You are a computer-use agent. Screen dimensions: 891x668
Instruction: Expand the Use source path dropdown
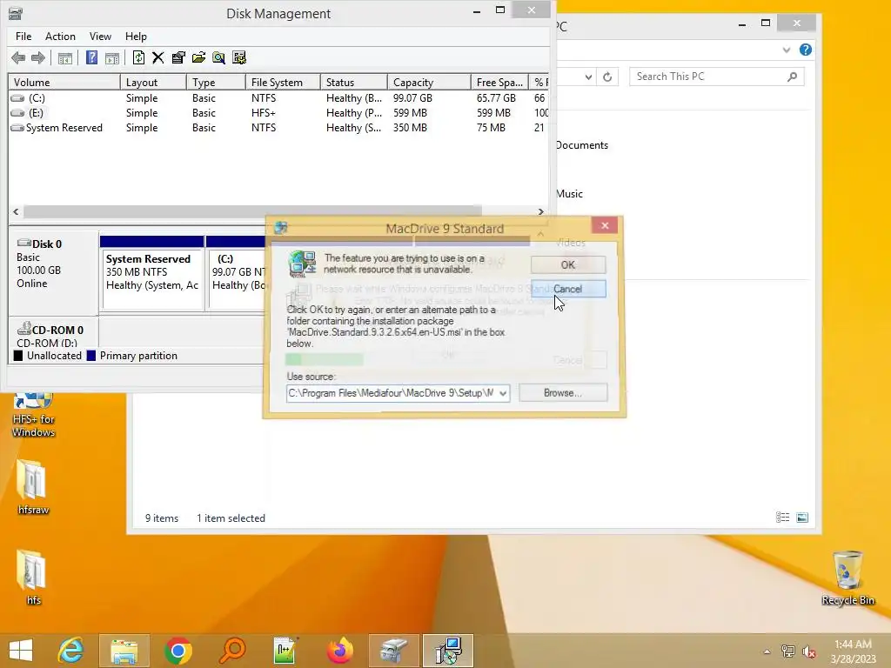(503, 393)
